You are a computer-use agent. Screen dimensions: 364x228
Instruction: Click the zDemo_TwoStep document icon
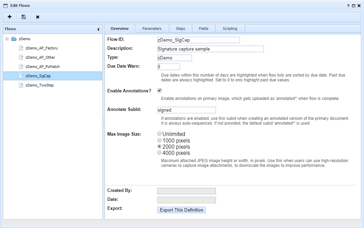[21, 85]
